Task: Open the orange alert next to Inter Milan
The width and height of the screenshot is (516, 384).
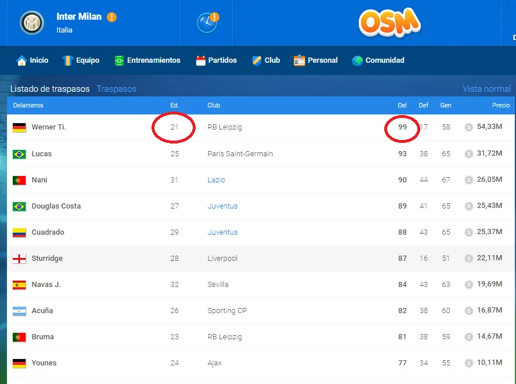Action: 111,17
